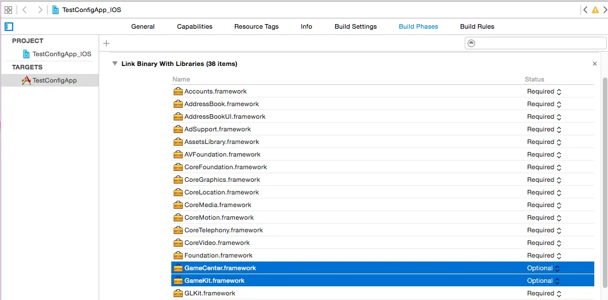This screenshot has height=300, width=608.
Task: Change AVFoundation.framework Required status
Action: 544,154
